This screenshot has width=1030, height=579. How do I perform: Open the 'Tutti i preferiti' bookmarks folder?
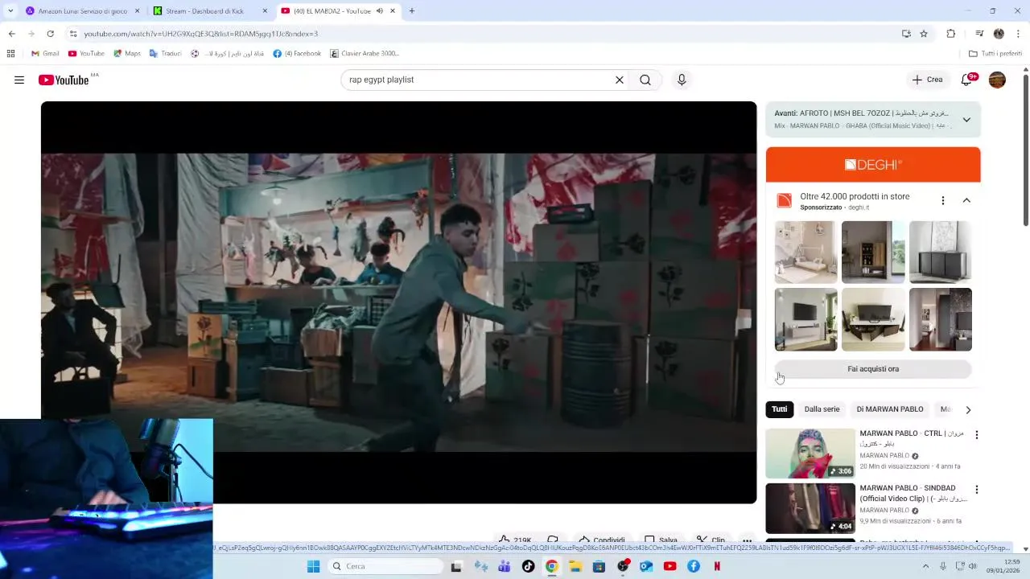coord(995,54)
